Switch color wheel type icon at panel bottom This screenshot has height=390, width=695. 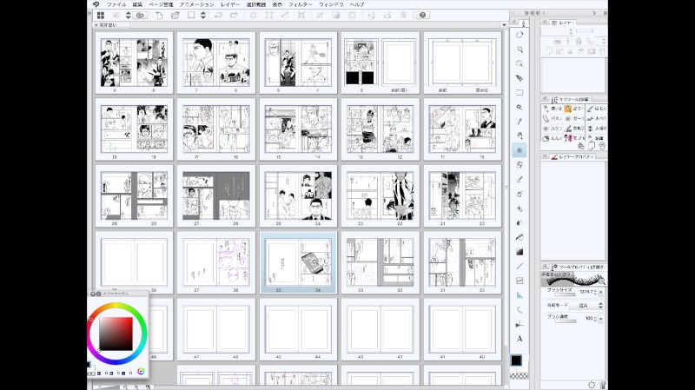(141, 372)
